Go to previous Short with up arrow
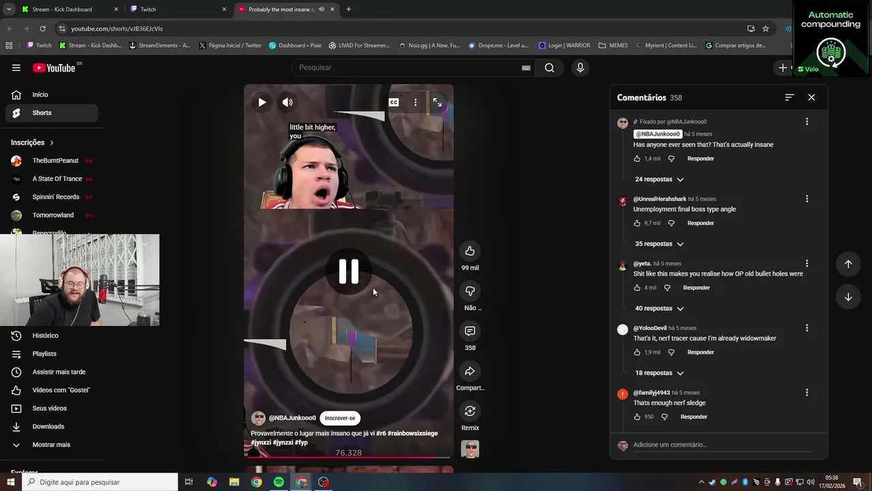 848,264
